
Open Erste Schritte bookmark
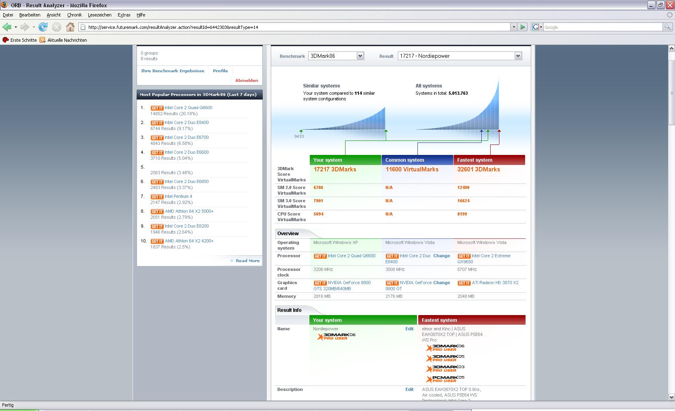20,40
